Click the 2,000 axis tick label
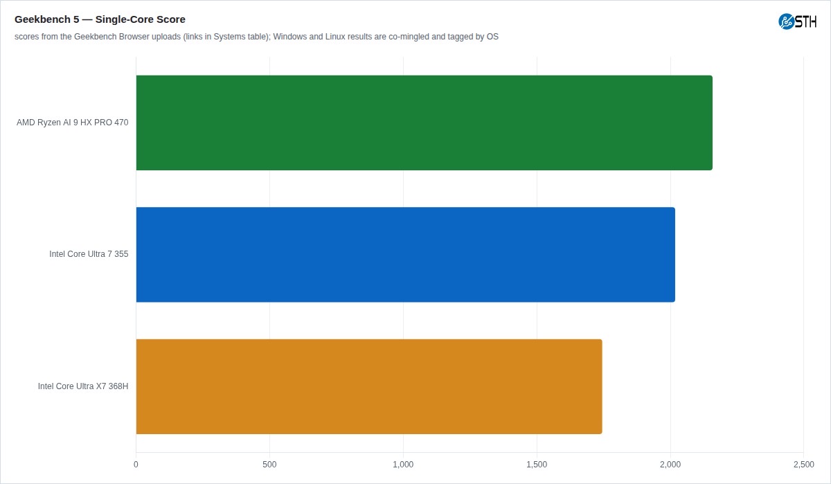 click(670, 464)
